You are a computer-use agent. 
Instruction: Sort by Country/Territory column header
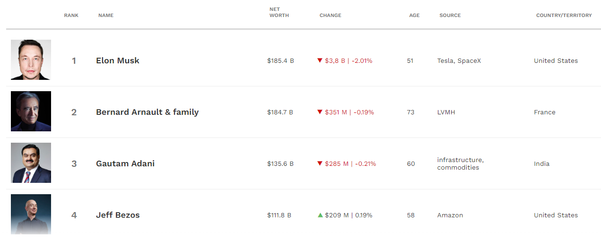(x=564, y=16)
